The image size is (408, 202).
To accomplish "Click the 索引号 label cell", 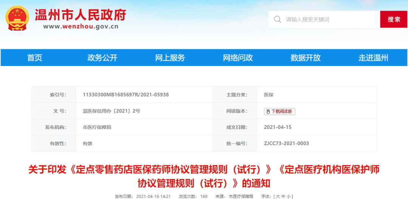I will coord(54,95).
